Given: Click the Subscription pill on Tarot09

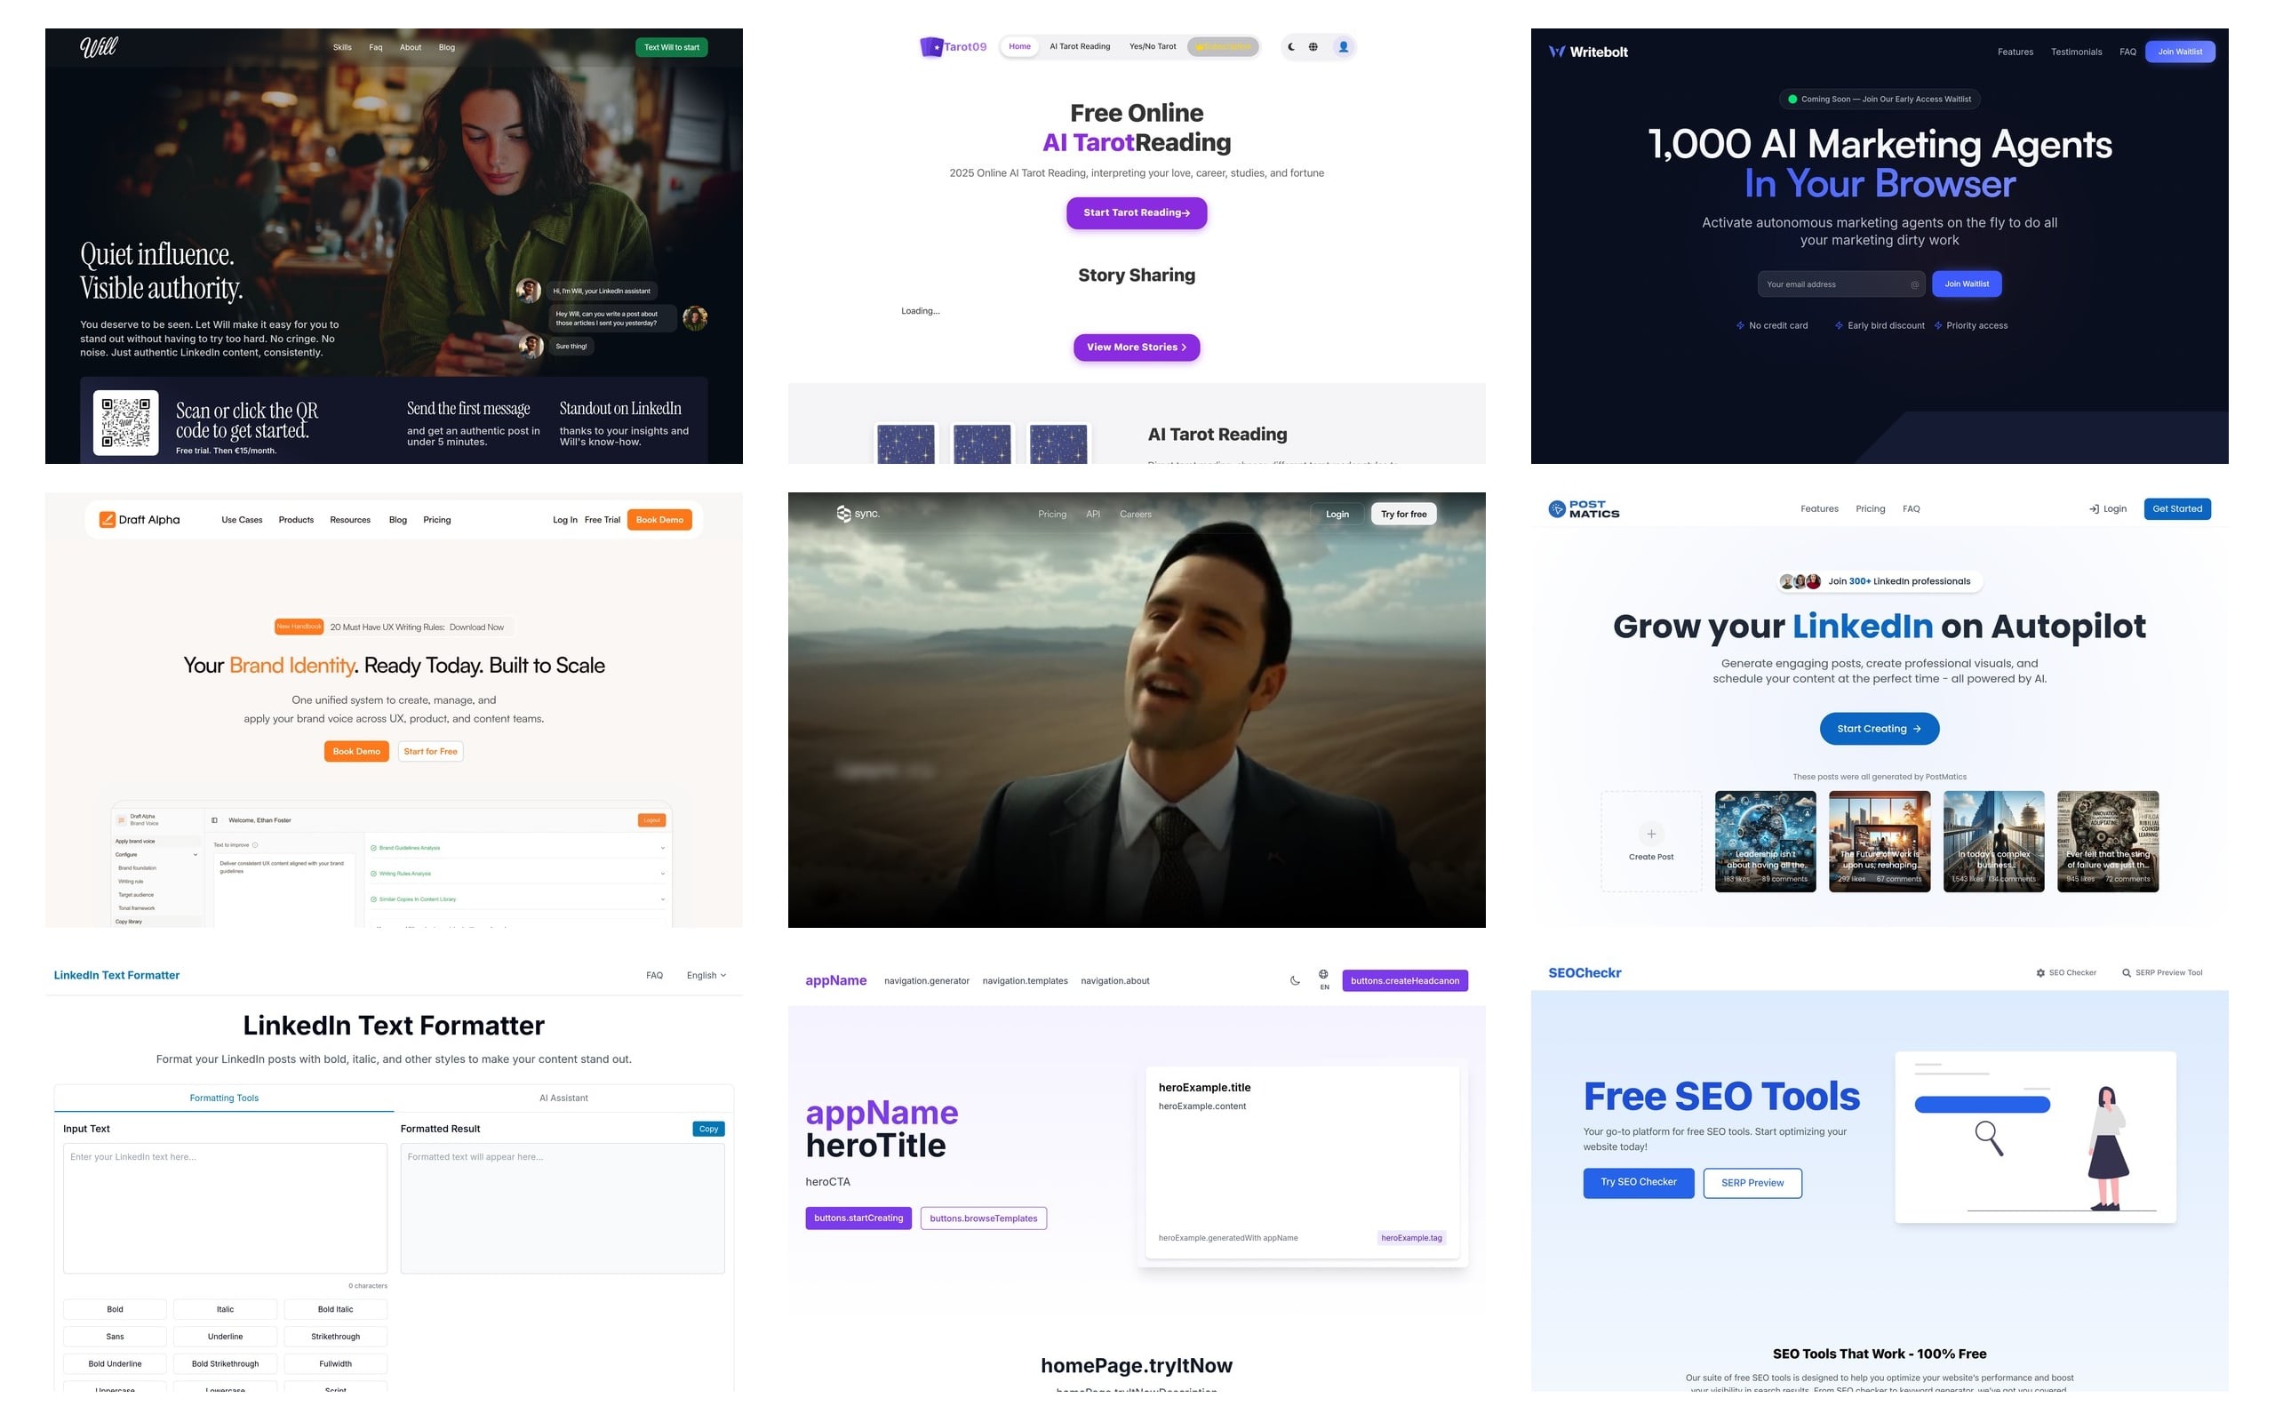Looking at the screenshot, I should click(1222, 46).
